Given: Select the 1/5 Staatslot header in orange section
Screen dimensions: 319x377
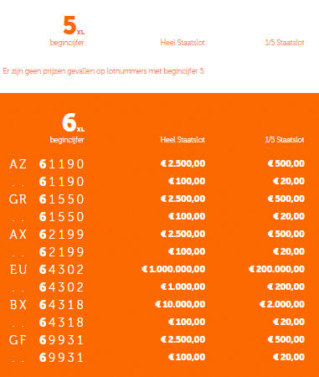Looking at the screenshot, I should (285, 140).
